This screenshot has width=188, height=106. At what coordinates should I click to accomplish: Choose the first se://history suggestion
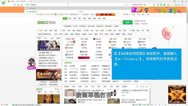pyautogui.click(x=78, y=8)
